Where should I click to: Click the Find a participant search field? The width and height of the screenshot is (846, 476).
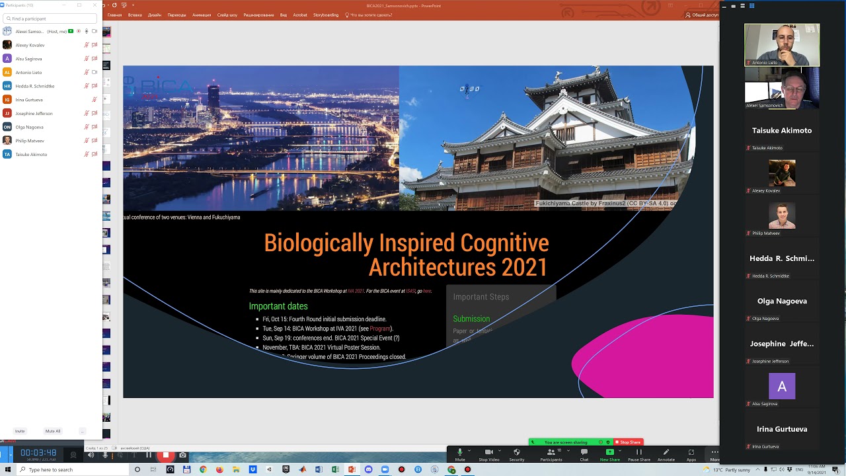(50, 19)
